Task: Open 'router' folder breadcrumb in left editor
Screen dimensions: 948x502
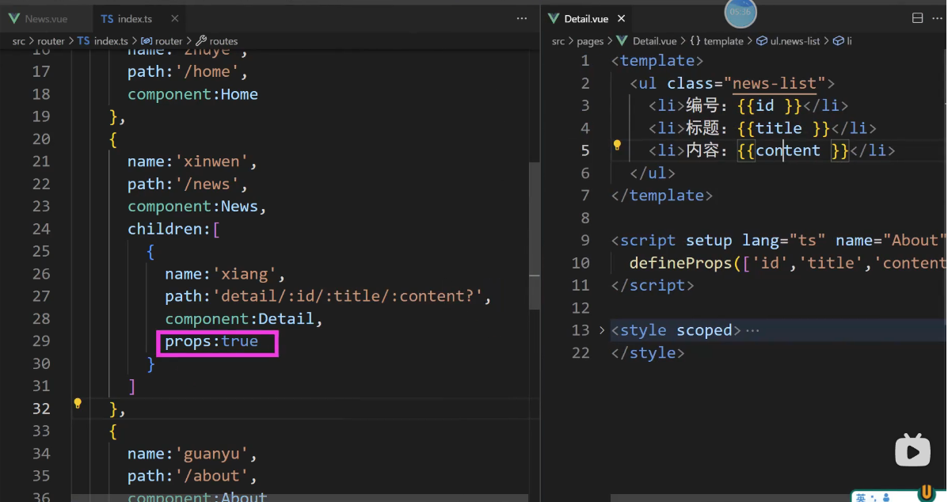Action: pos(51,41)
